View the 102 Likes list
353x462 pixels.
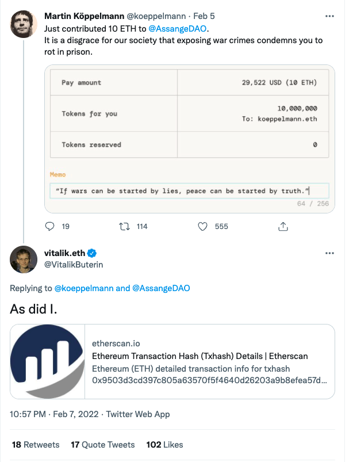164,445
